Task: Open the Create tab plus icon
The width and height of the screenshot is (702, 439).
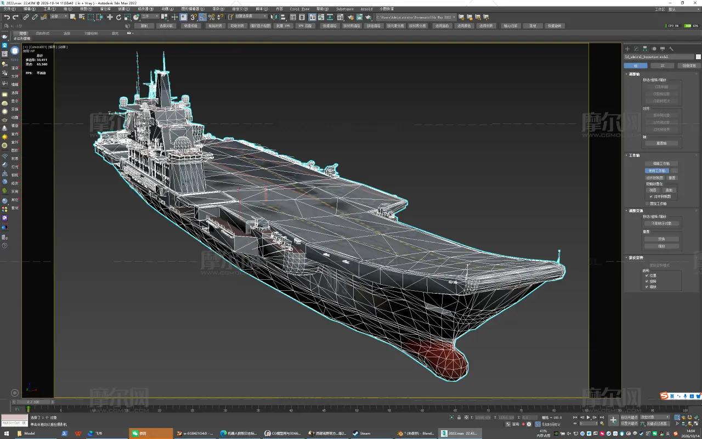Action: coord(627,49)
